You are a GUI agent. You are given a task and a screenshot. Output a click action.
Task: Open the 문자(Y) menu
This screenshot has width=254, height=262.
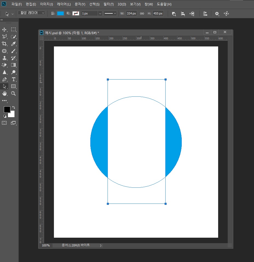coord(80,4)
